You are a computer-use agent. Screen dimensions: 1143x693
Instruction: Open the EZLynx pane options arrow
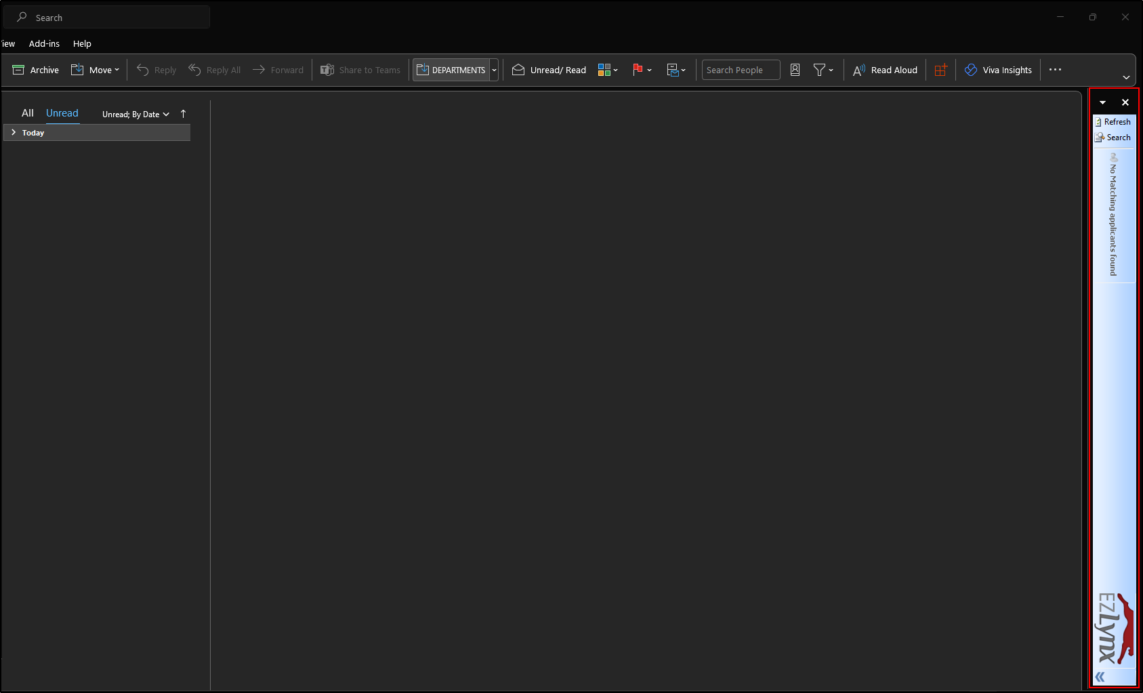1102,102
